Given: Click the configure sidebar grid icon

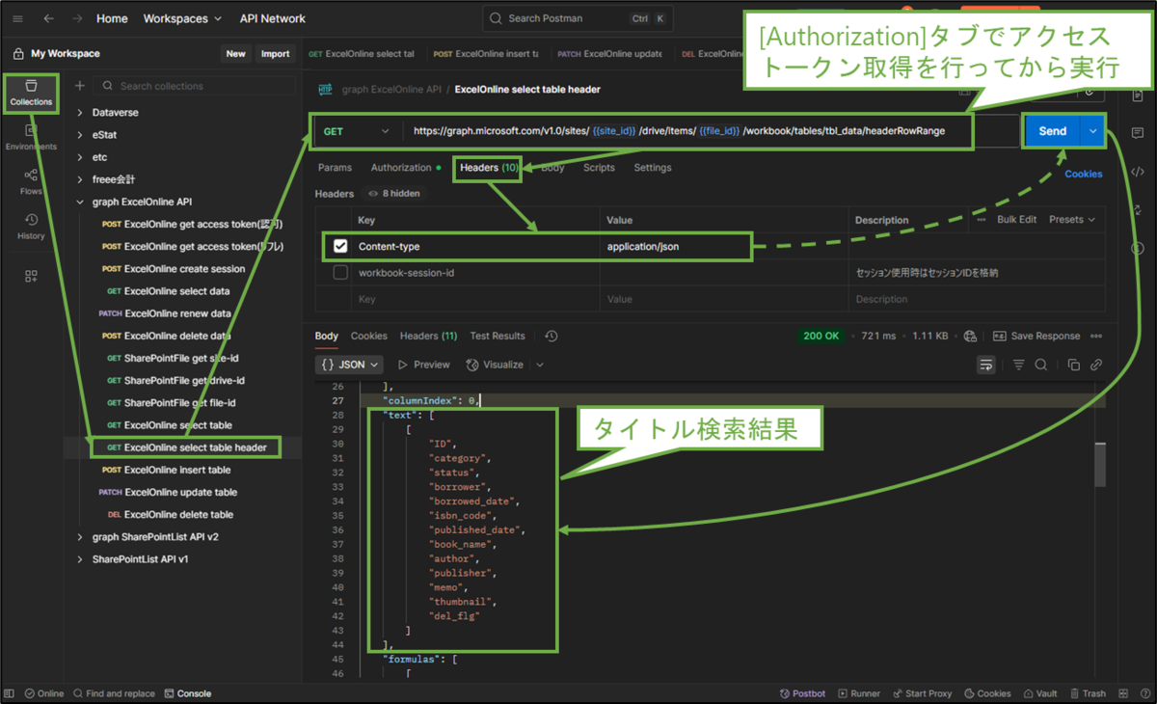Looking at the screenshot, I should pos(31,277).
